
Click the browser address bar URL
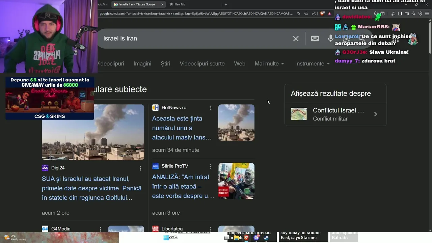click(196, 13)
